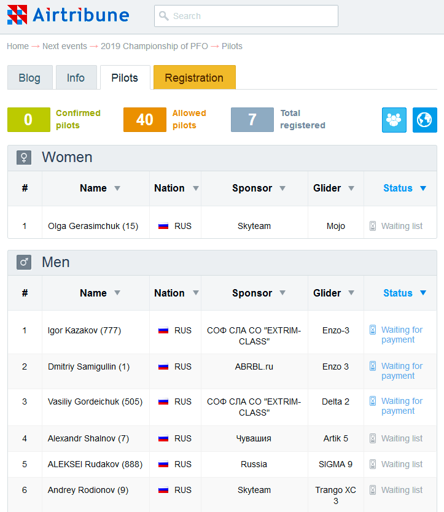Open the Registration tab

195,78
